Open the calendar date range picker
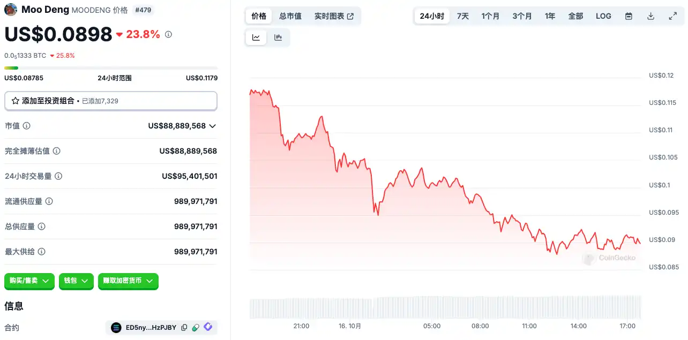This screenshot has height=340, width=688. pos(629,16)
